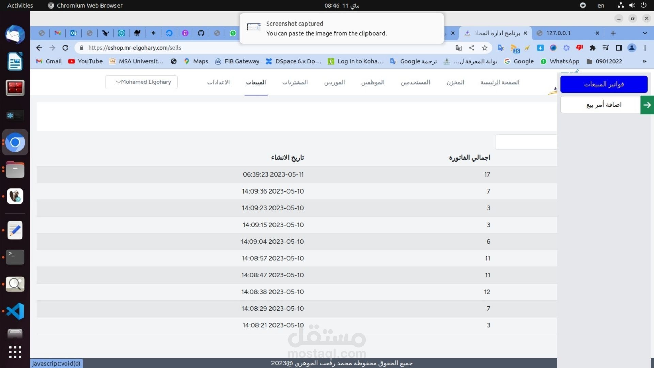Click the search field above the table

[526, 142]
